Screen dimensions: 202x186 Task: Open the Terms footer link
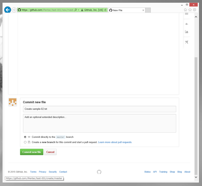click(x=33, y=172)
